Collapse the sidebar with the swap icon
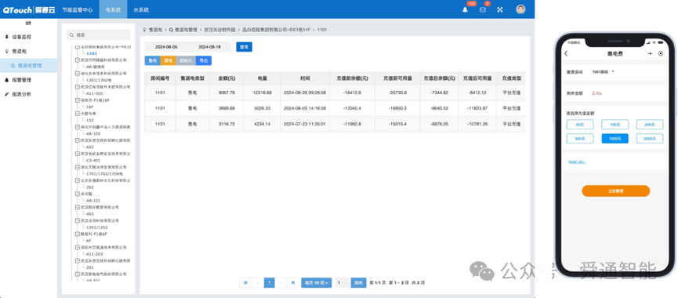The width and height of the screenshot is (678, 298). click(28, 23)
